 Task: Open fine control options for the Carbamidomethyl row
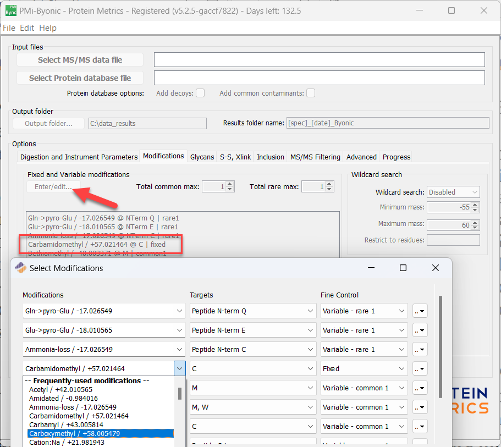[420, 368]
